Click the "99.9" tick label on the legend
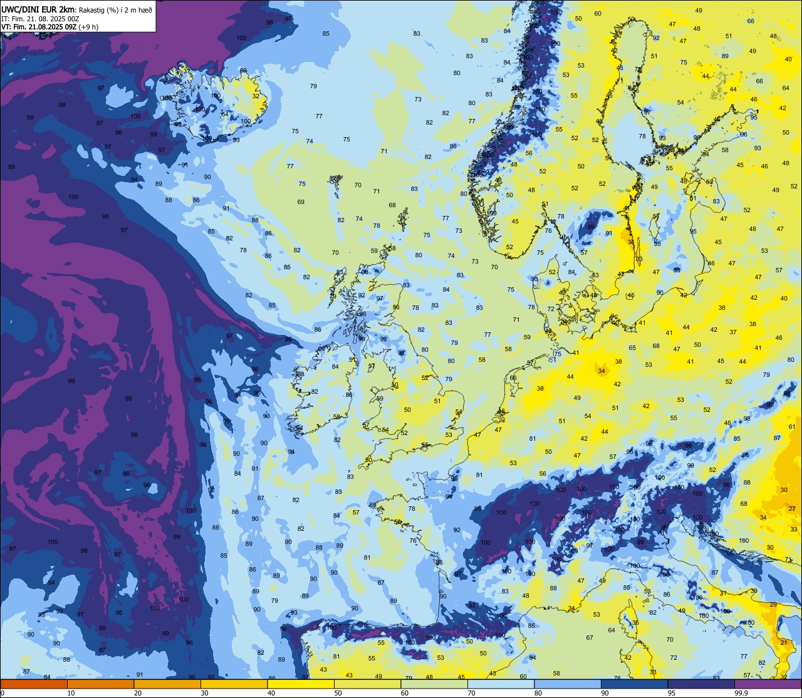The image size is (802, 698). click(x=741, y=693)
